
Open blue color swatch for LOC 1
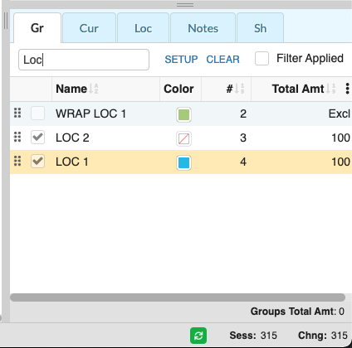[x=183, y=162]
